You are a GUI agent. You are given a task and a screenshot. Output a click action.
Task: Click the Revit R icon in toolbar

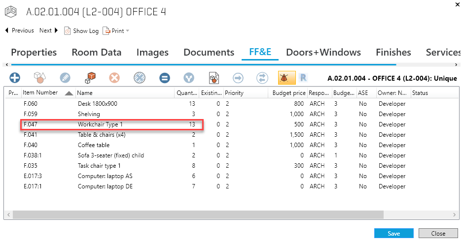[x=303, y=77]
